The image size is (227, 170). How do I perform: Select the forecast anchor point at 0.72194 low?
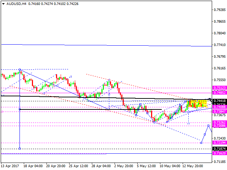(201, 143)
